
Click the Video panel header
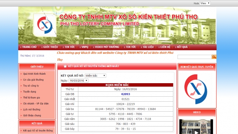tap(197, 112)
